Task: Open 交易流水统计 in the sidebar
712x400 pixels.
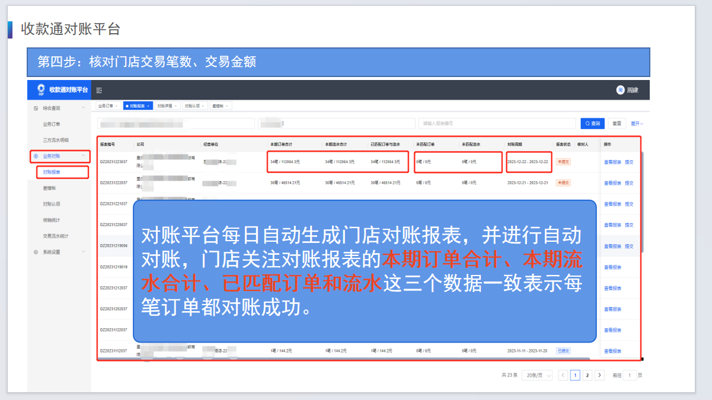Action: pyautogui.click(x=56, y=236)
